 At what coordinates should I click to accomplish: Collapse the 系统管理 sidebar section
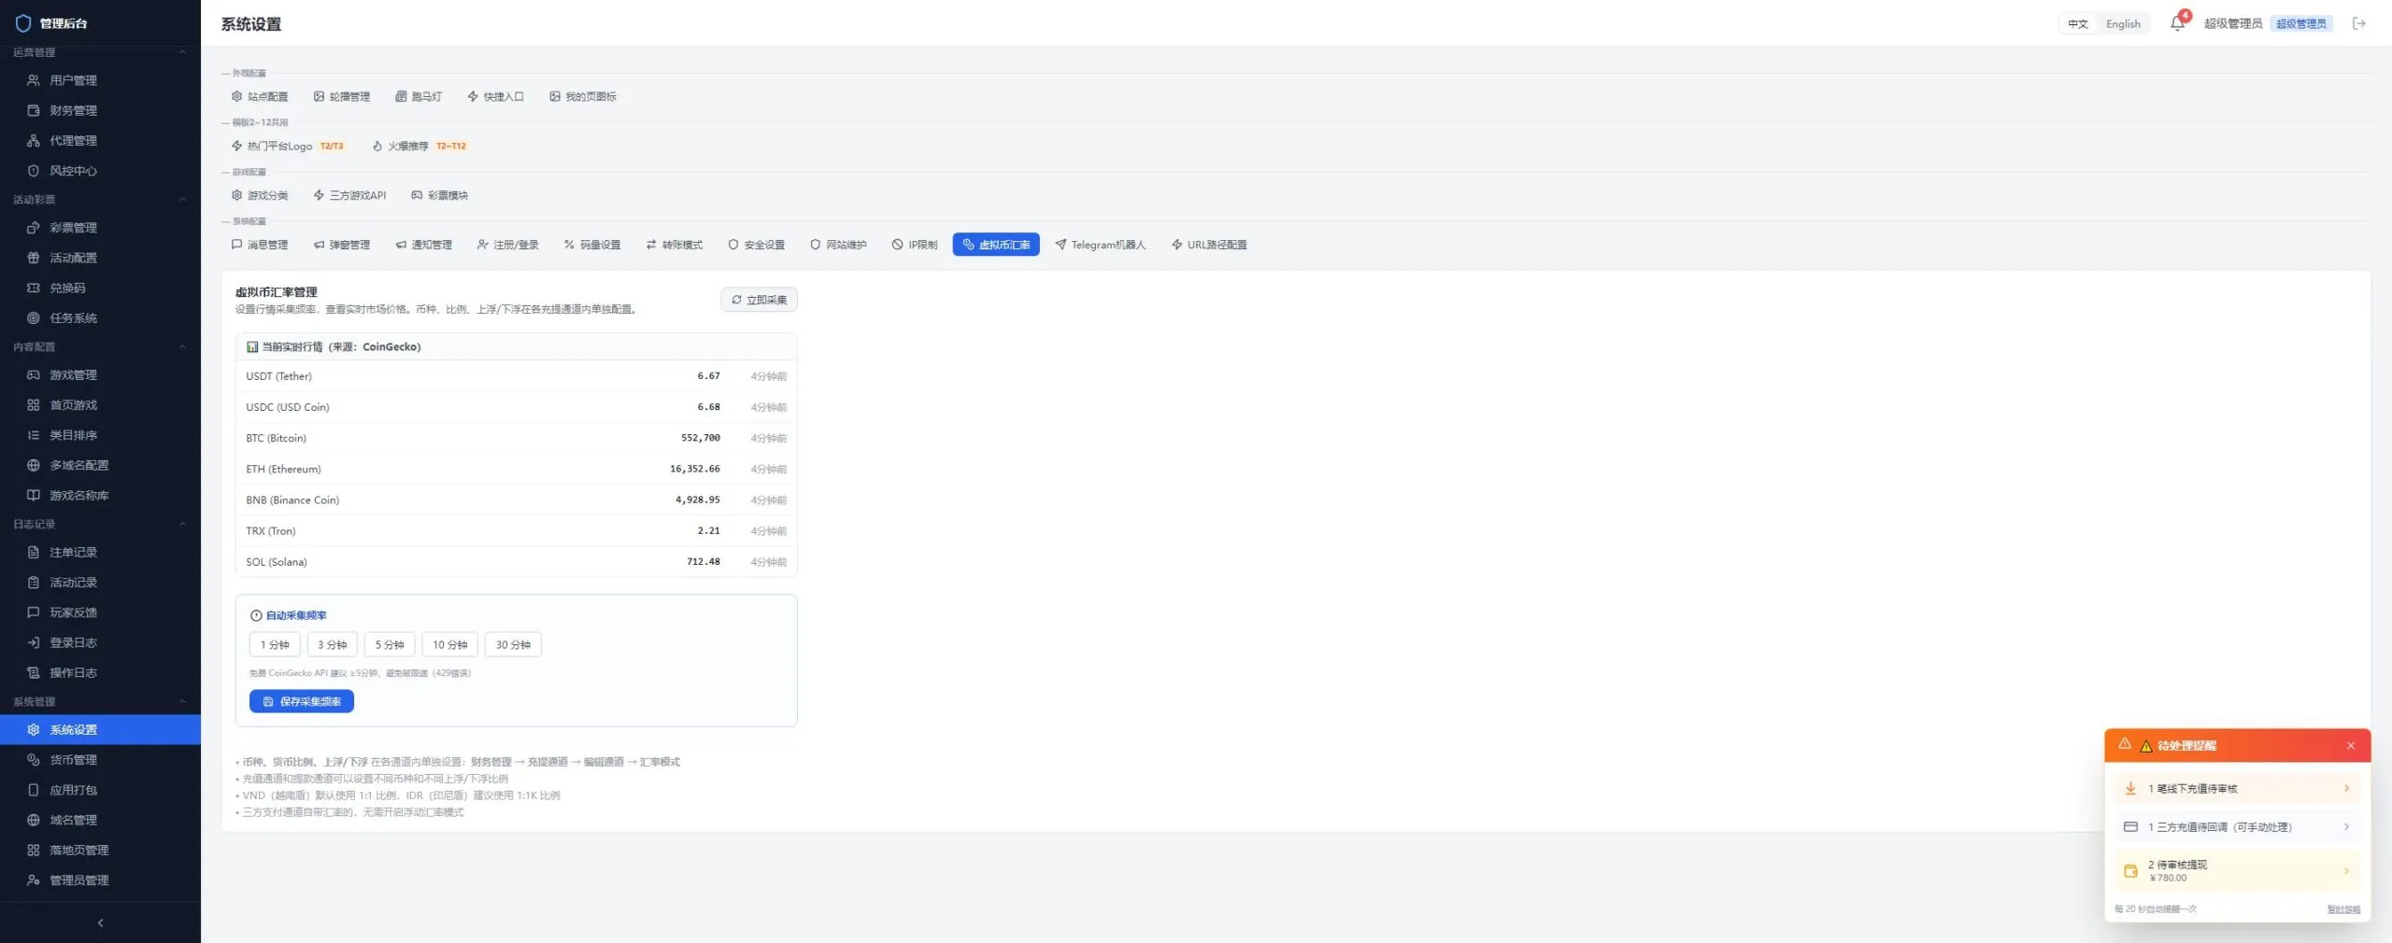pos(182,701)
